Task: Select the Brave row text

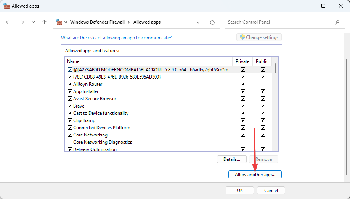Action: click(79, 106)
